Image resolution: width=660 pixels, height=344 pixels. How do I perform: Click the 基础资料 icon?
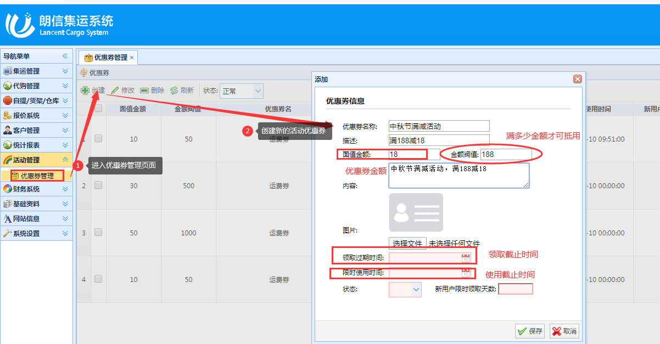(8, 204)
